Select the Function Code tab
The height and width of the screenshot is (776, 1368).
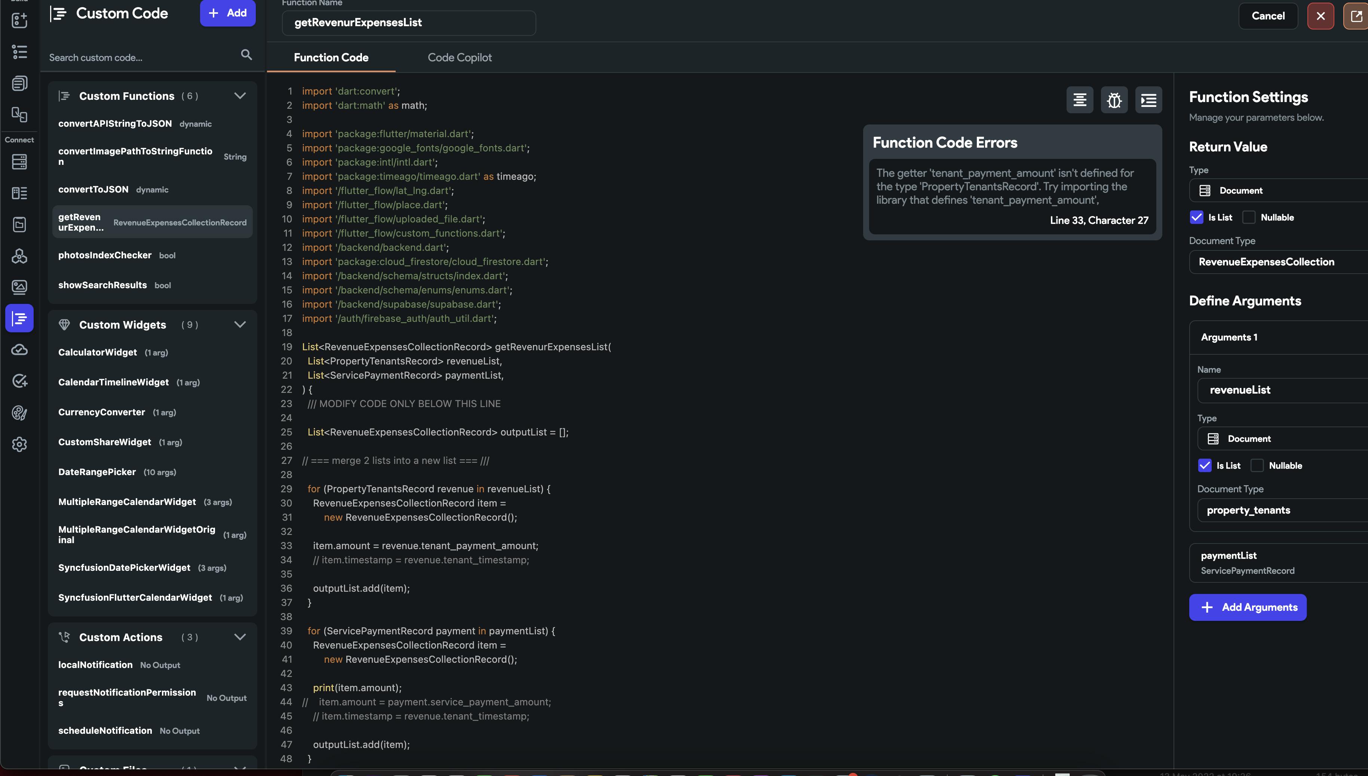click(x=331, y=58)
